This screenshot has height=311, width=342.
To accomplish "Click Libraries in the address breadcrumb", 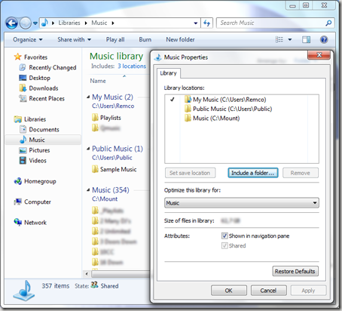I will (69, 23).
